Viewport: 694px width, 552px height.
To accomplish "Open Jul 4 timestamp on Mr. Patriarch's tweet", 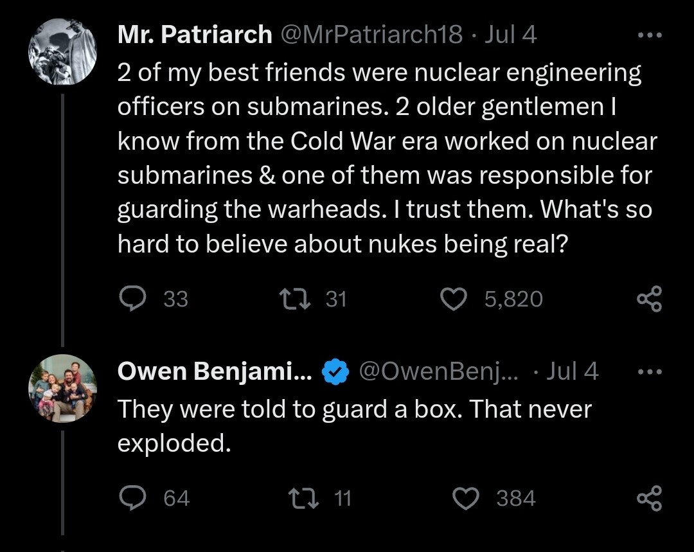I will (510, 35).
